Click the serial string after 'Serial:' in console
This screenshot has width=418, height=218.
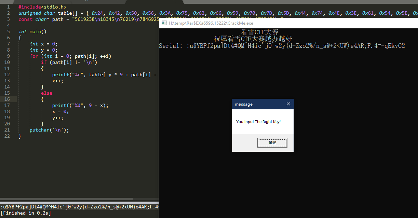[296, 46]
